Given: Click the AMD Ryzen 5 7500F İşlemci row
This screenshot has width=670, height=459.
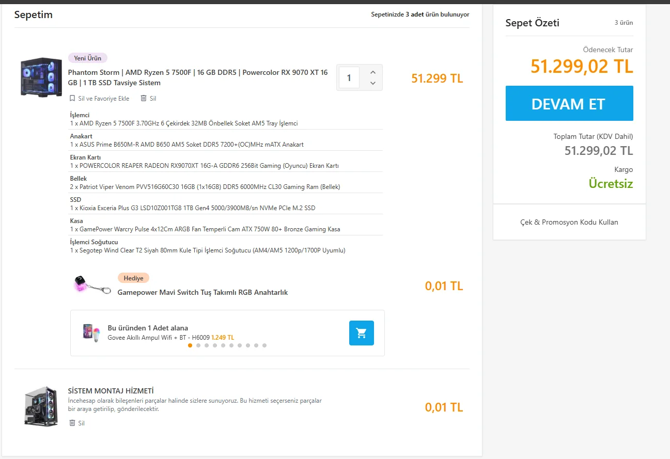Looking at the screenshot, I should tap(226, 119).
